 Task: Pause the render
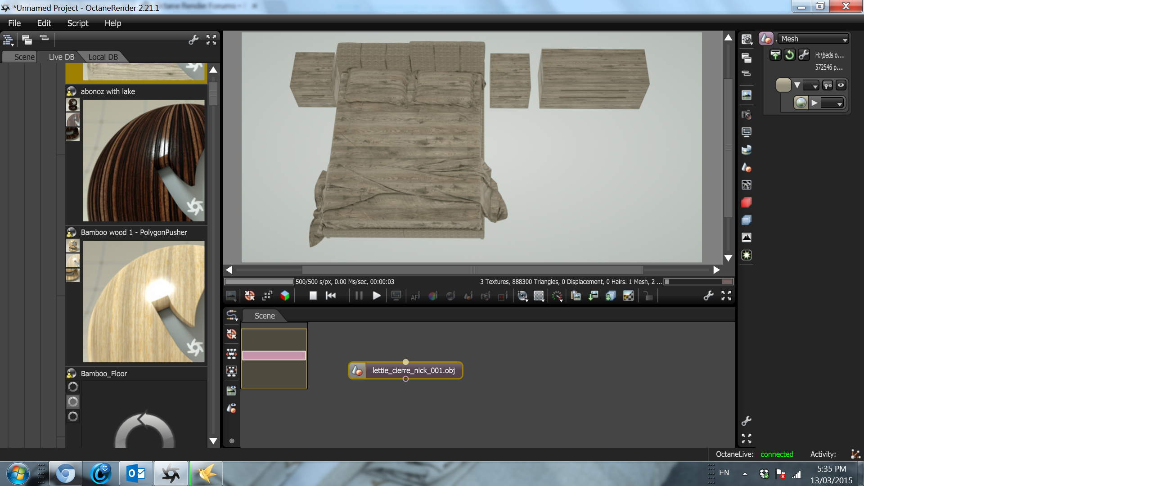point(359,296)
